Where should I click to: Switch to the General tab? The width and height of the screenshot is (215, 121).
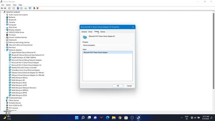coord(84,32)
